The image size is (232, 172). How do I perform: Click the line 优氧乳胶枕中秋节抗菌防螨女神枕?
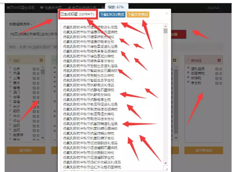pos(89,133)
